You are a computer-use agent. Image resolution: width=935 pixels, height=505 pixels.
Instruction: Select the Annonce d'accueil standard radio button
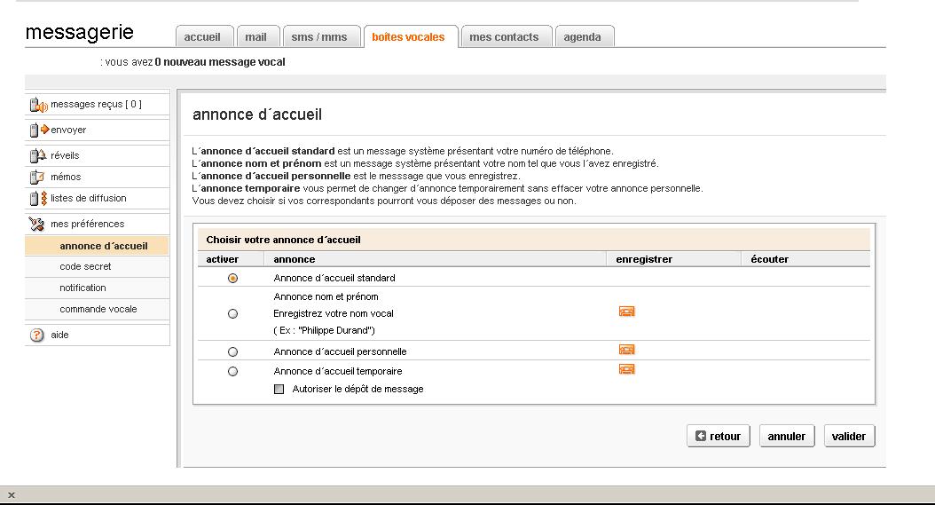point(233,279)
